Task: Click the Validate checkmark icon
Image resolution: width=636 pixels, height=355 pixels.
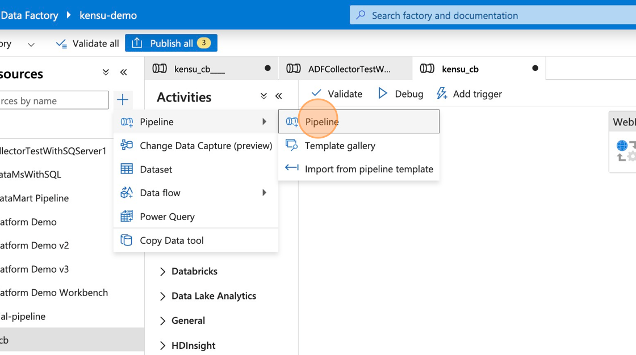Action: [x=316, y=93]
